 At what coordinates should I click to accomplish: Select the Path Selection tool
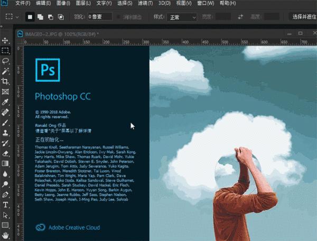tap(5, 215)
